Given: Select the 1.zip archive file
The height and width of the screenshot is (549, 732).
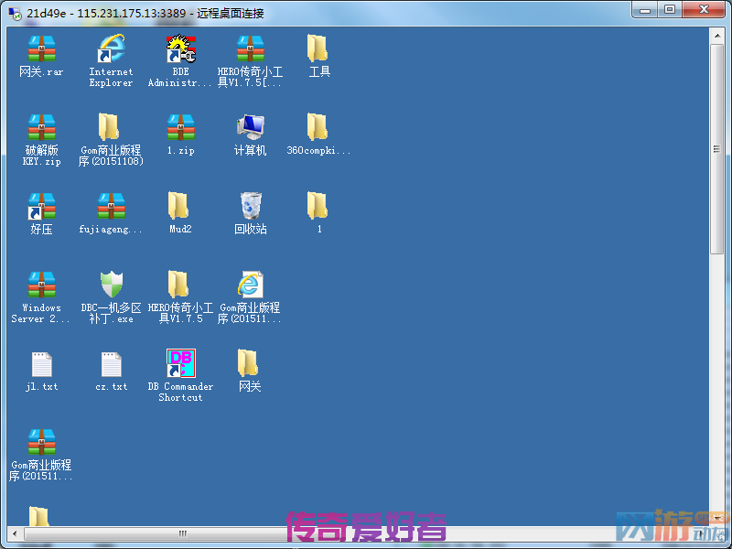Looking at the screenshot, I should (180, 128).
